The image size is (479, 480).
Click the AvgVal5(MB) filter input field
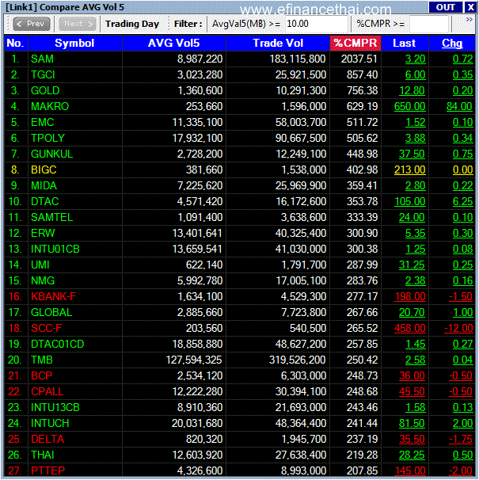click(x=316, y=24)
